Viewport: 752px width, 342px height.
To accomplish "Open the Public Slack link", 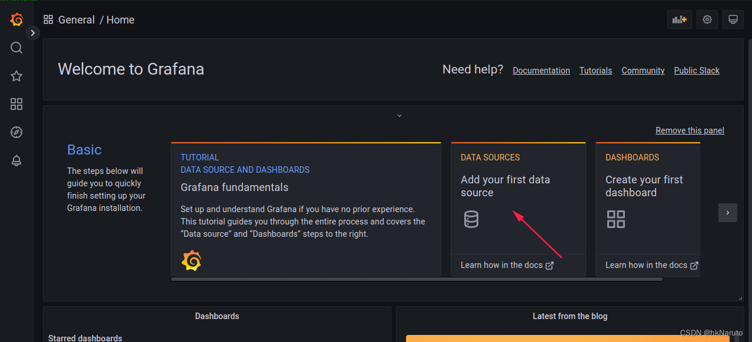I will point(696,70).
